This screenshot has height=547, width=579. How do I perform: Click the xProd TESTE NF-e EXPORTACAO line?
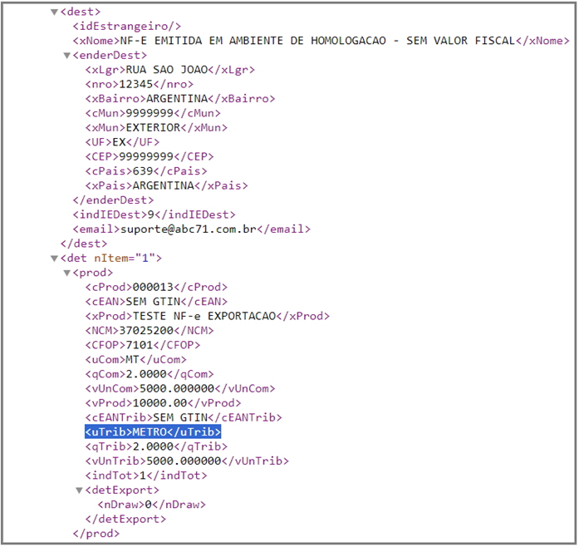click(208, 316)
